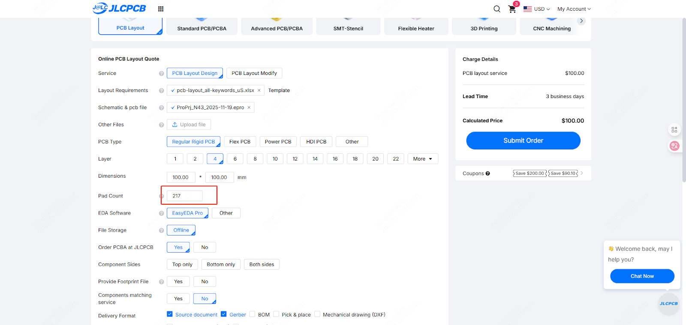Click the help icon beside Provide Footprint File
This screenshot has height=325, width=686.
[162, 282]
